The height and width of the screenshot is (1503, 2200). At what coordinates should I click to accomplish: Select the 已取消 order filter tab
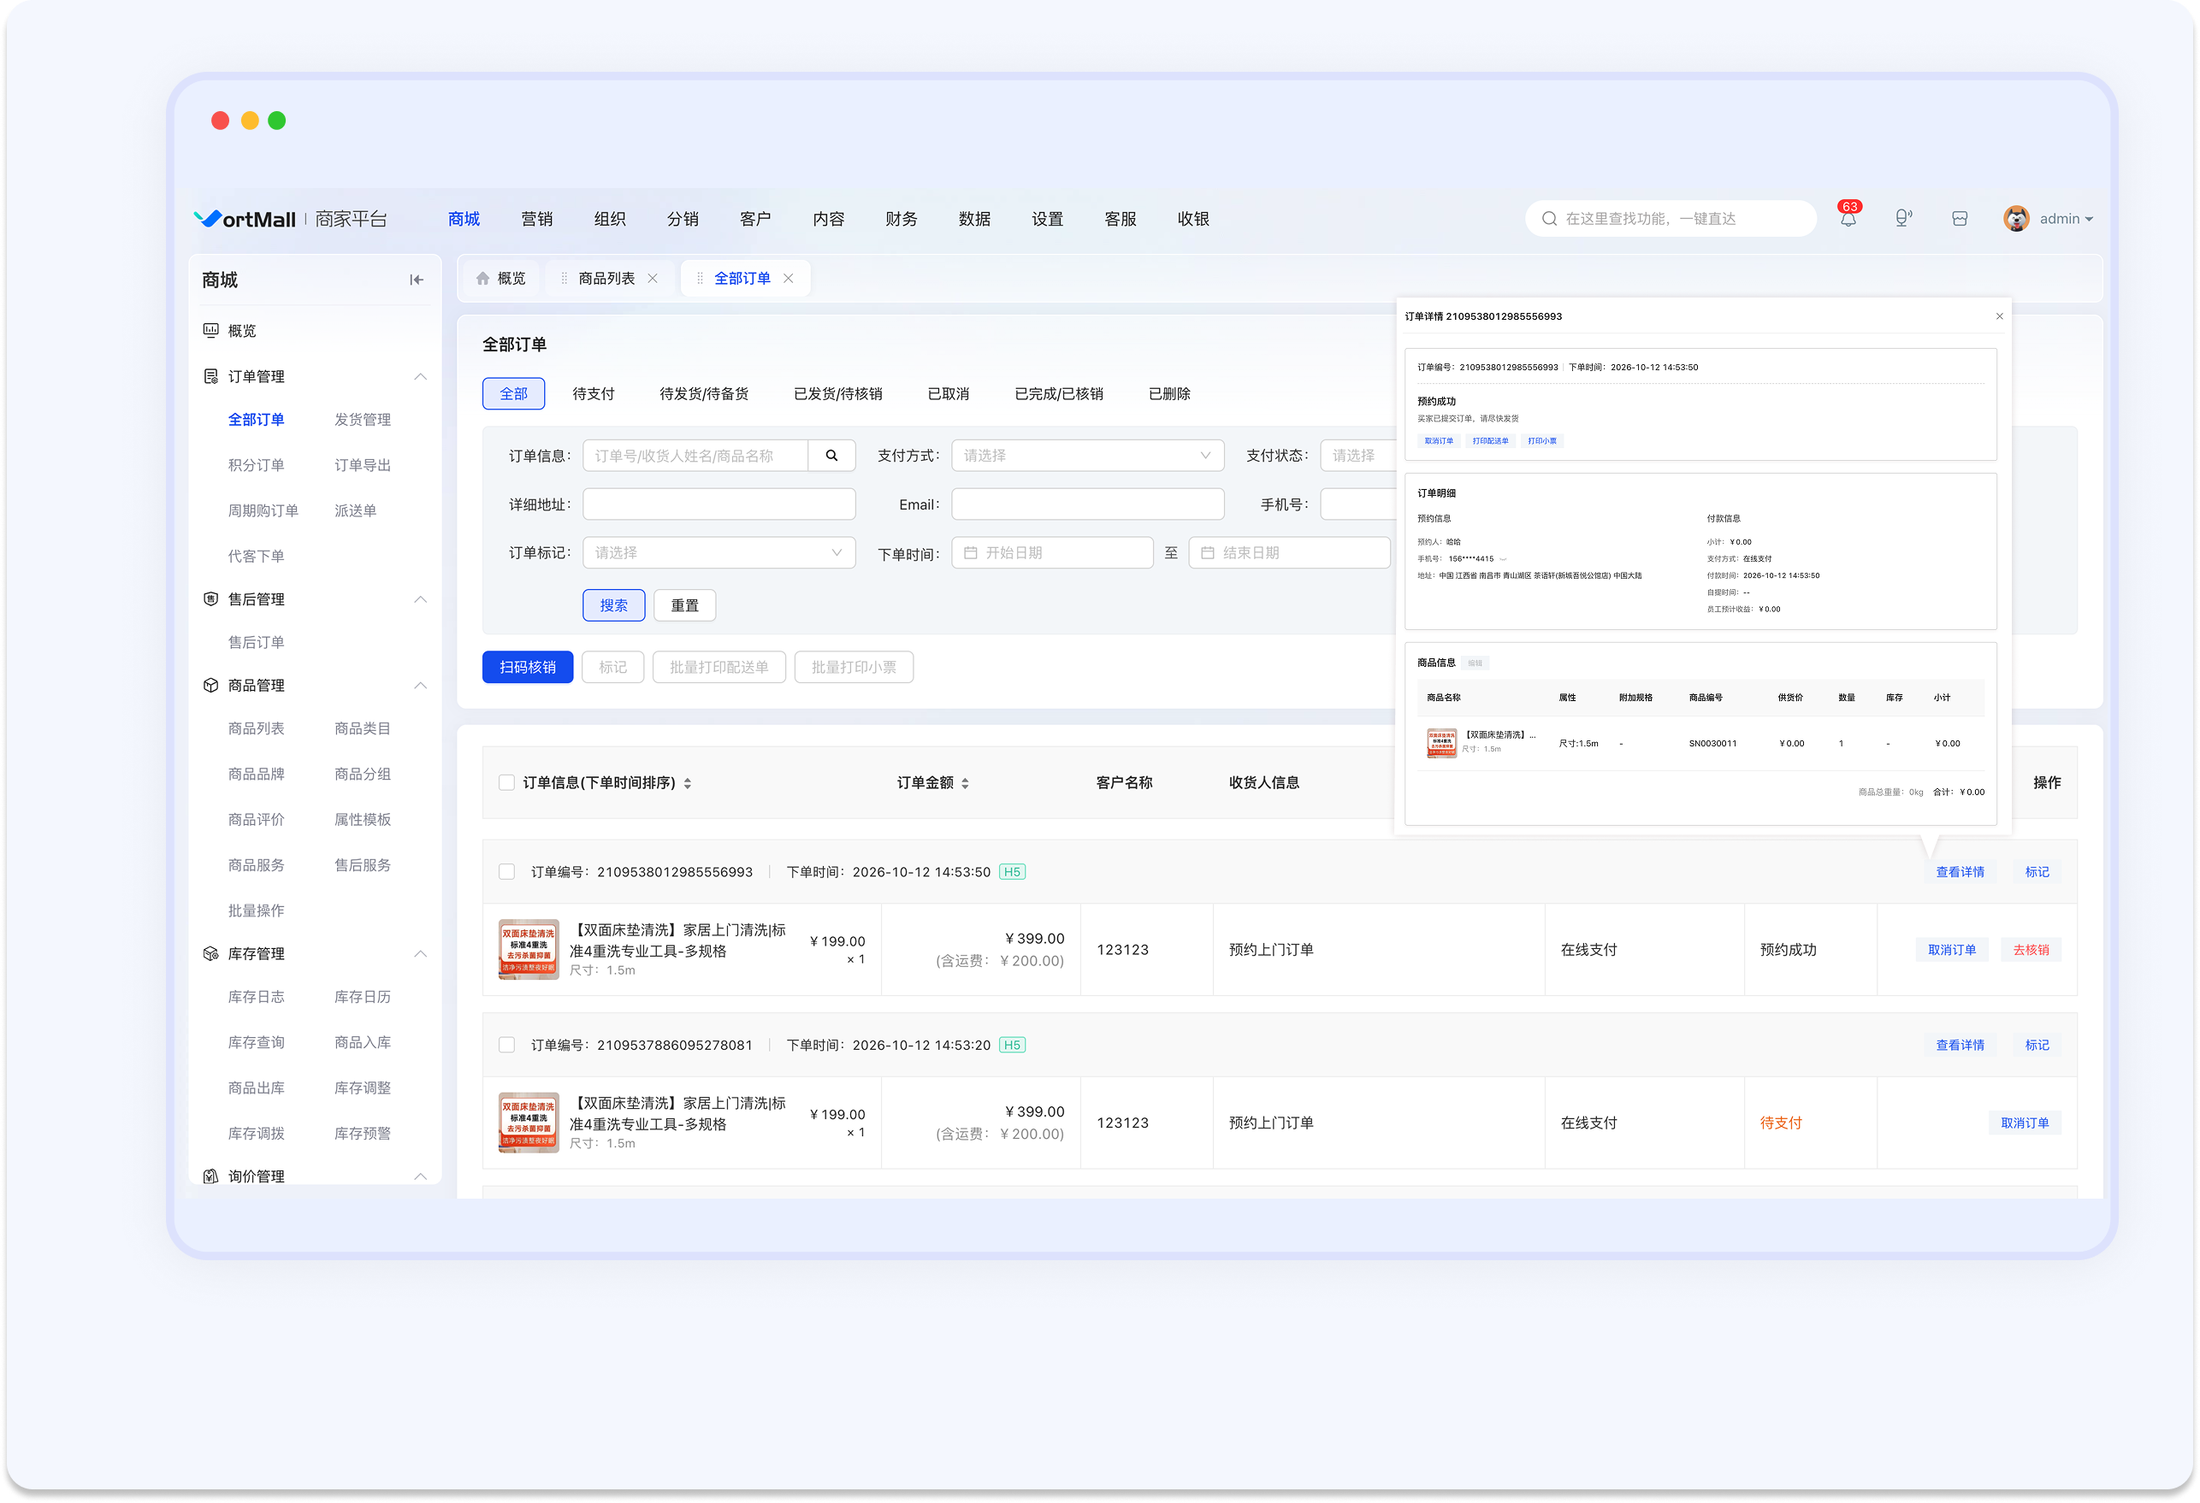tap(948, 394)
